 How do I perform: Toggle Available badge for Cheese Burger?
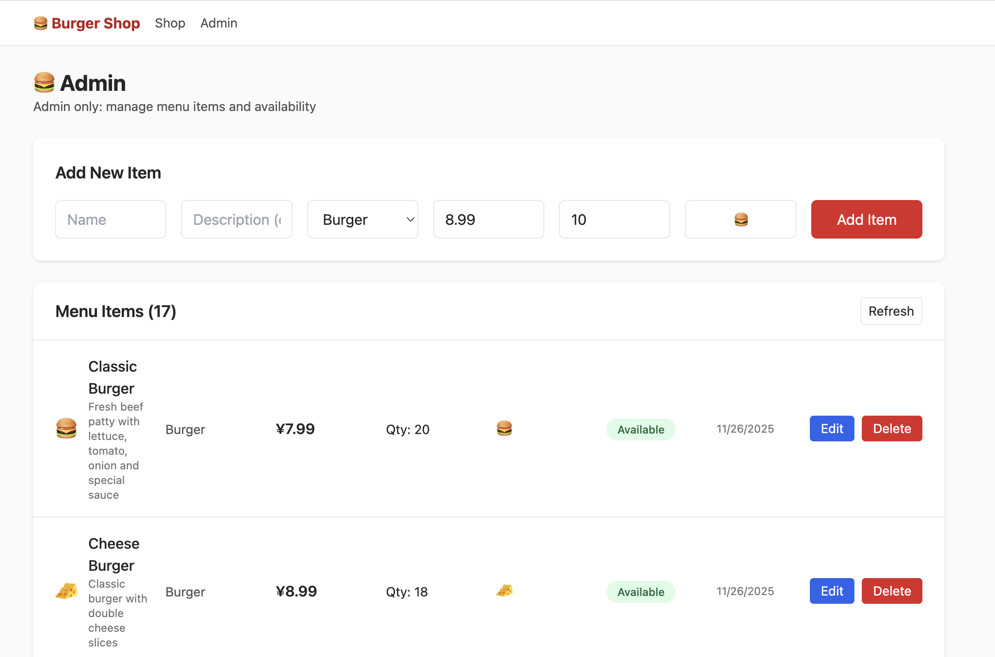tap(640, 592)
